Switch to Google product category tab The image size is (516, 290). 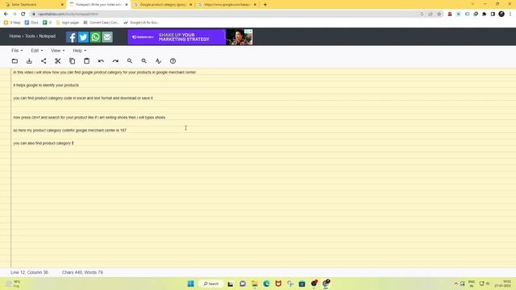(x=163, y=5)
